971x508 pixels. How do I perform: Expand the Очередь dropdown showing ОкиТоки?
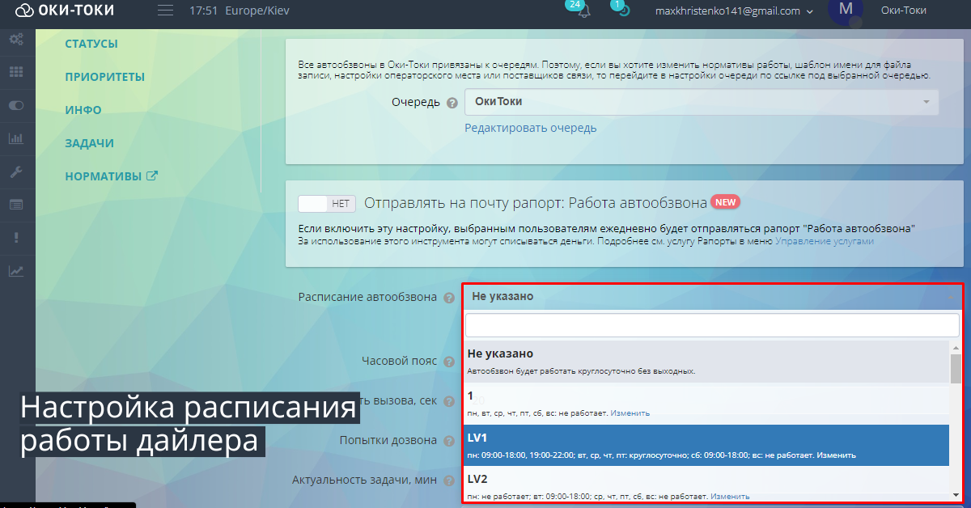pos(701,102)
